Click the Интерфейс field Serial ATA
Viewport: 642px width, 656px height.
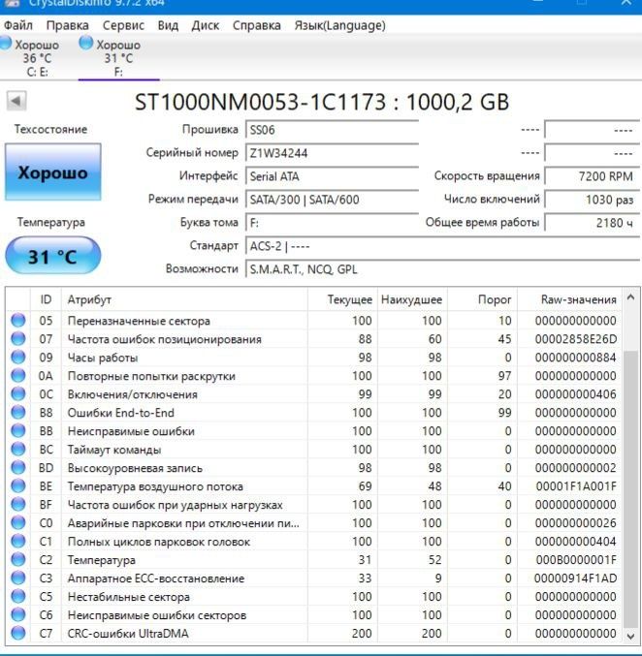332,176
